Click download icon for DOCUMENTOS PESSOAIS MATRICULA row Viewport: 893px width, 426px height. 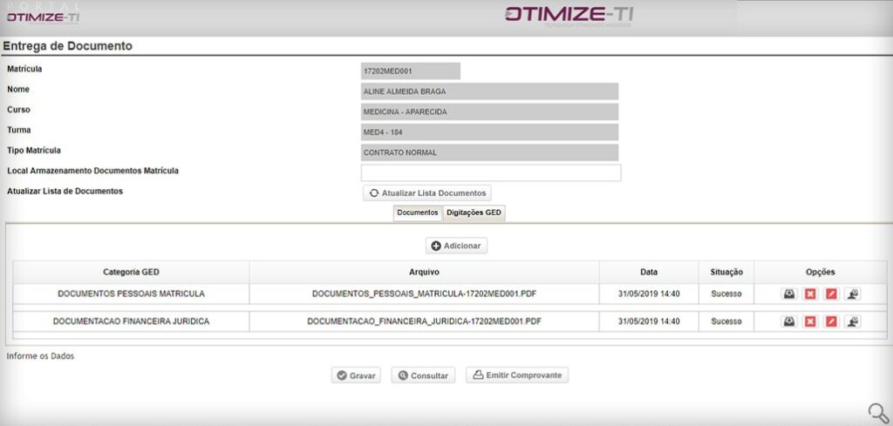[x=788, y=294]
